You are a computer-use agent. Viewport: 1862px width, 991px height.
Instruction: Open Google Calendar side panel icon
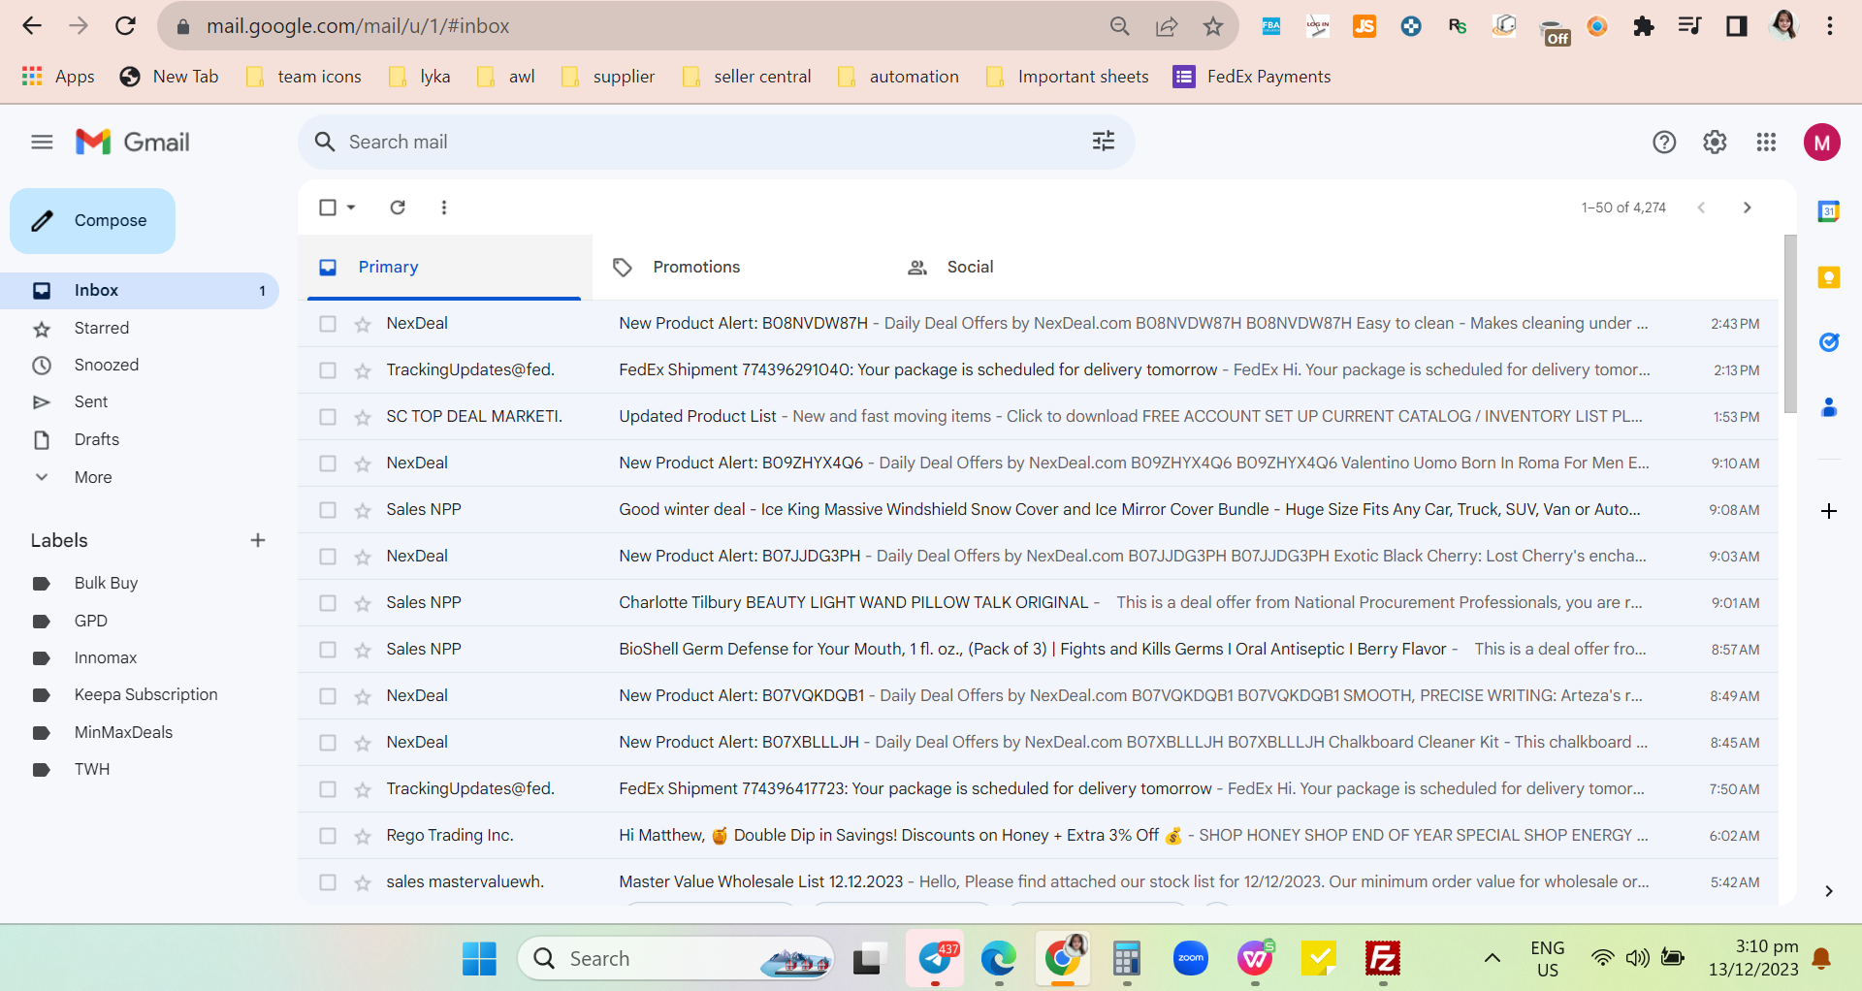[x=1829, y=211]
